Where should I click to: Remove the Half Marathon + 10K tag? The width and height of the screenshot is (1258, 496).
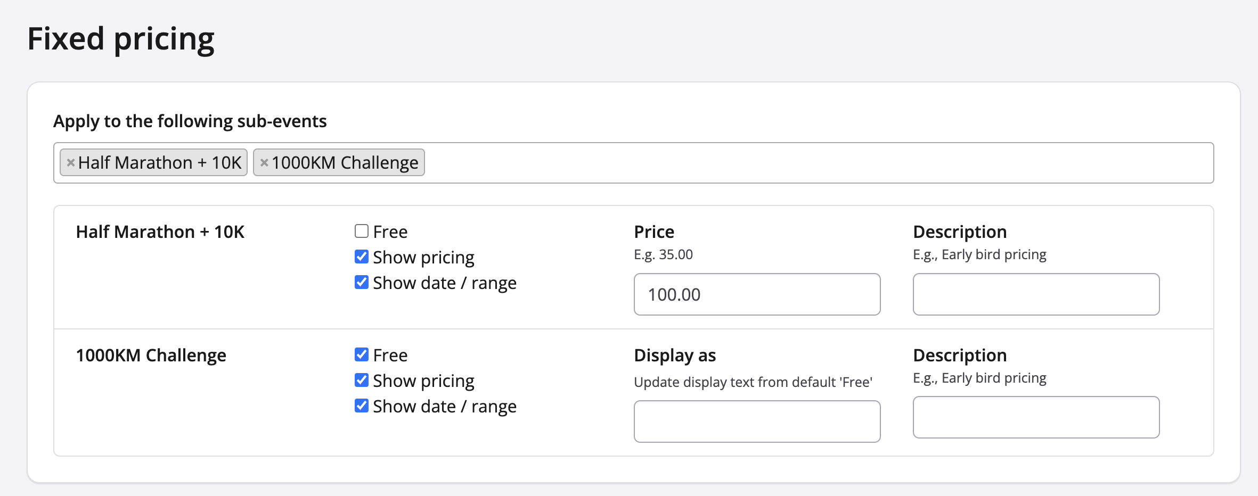[70, 163]
